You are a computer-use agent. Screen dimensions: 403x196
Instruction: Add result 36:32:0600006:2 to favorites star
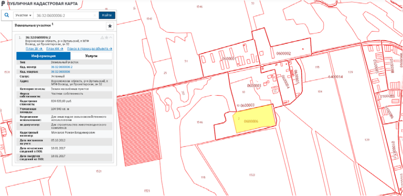click(106, 38)
